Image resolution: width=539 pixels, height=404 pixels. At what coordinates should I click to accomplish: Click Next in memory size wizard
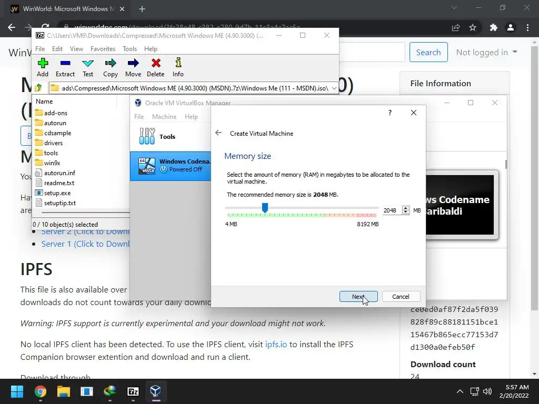358,297
